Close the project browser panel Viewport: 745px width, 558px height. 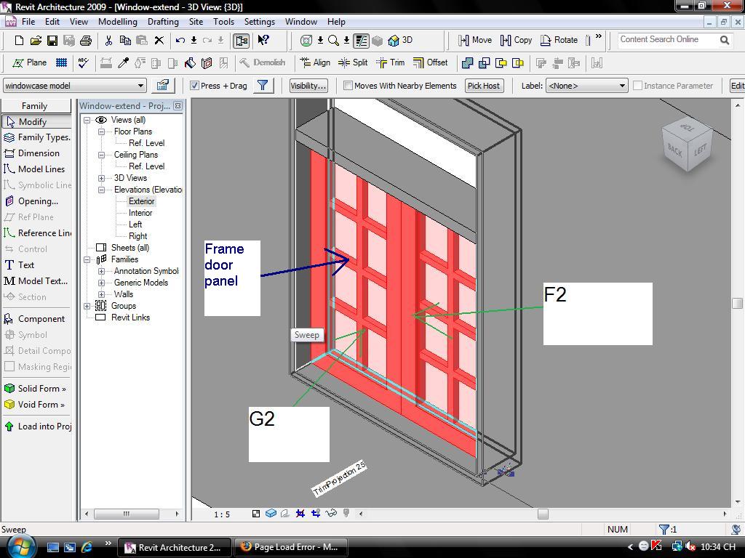178,106
